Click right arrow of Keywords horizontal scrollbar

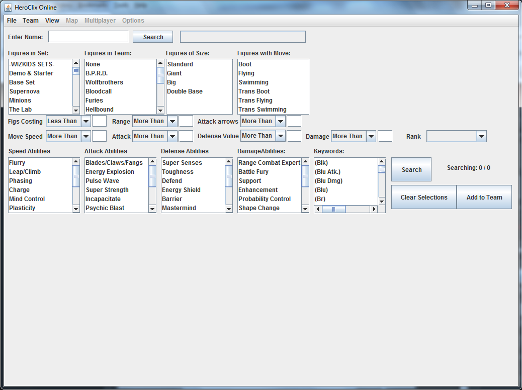click(x=374, y=209)
